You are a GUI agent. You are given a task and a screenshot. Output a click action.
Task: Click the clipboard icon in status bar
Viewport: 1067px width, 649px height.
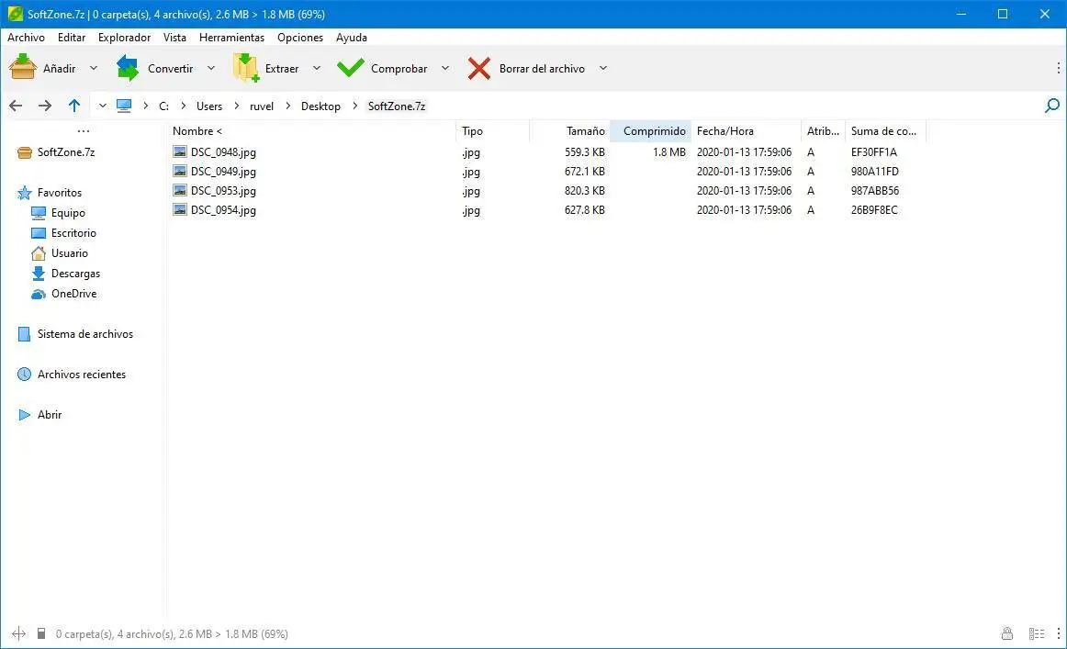pyautogui.click(x=40, y=633)
